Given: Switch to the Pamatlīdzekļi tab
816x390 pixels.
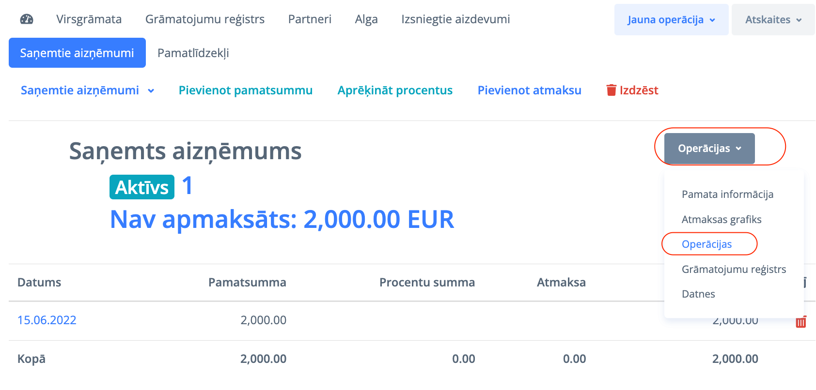Looking at the screenshot, I should (193, 53).
